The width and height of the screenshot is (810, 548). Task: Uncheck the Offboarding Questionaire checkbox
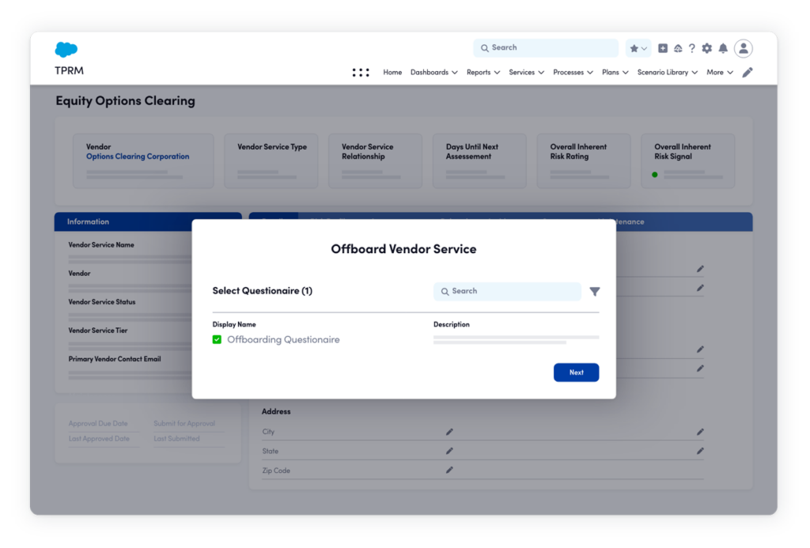click(216, 338)
